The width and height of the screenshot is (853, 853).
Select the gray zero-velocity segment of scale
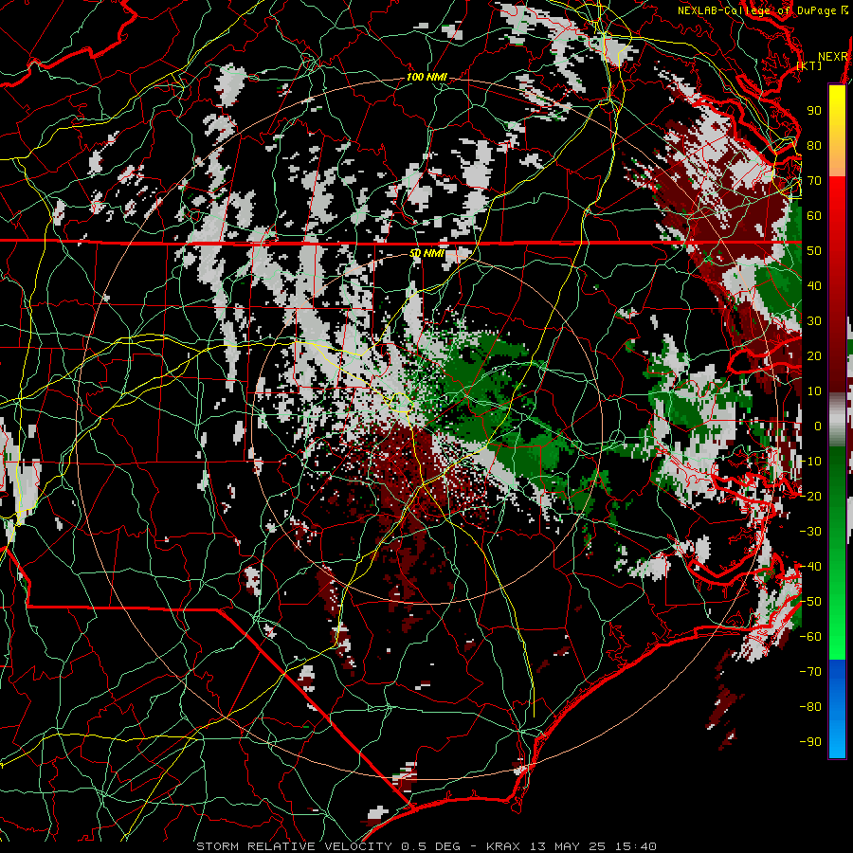click(x=837, y=419)
